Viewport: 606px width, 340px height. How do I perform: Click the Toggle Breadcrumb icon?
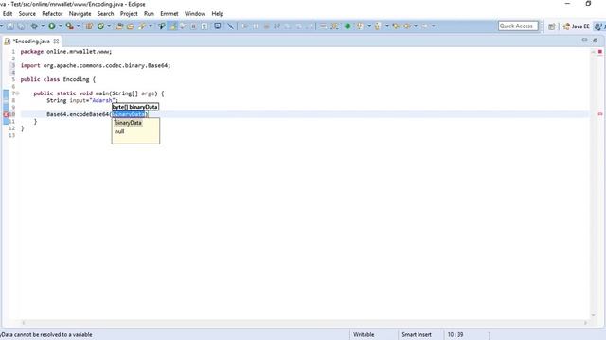click(x=162, y=26)
